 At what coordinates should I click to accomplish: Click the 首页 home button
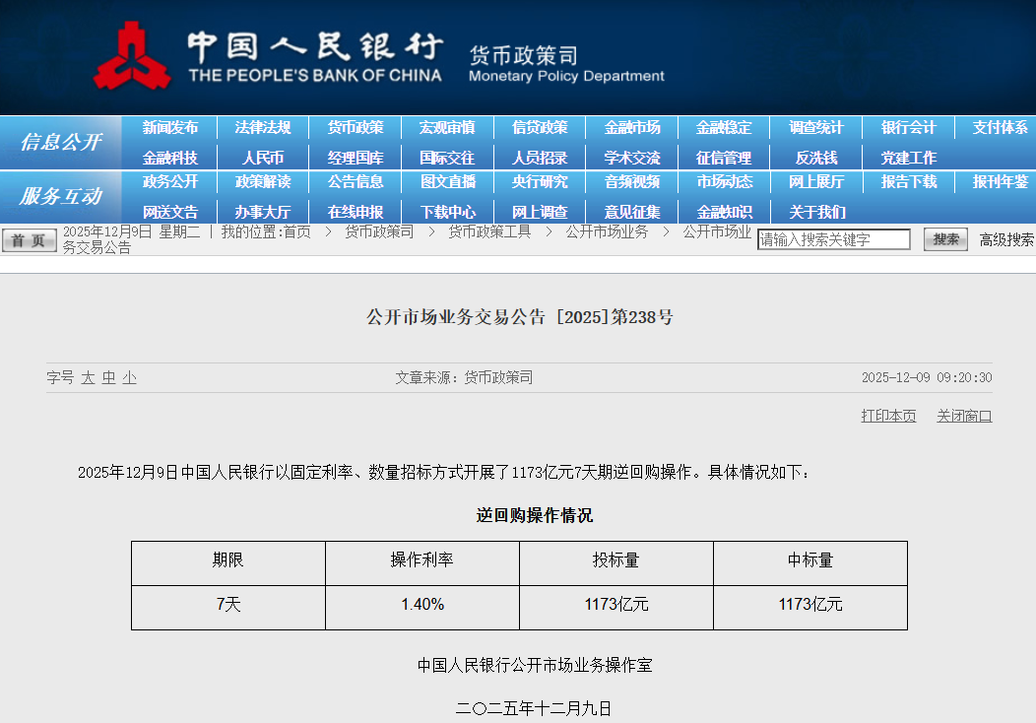click(x=30, y=240)
